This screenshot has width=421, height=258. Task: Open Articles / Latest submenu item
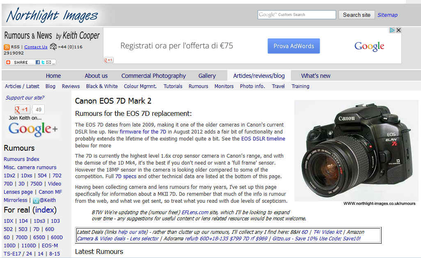pos(22,86)
